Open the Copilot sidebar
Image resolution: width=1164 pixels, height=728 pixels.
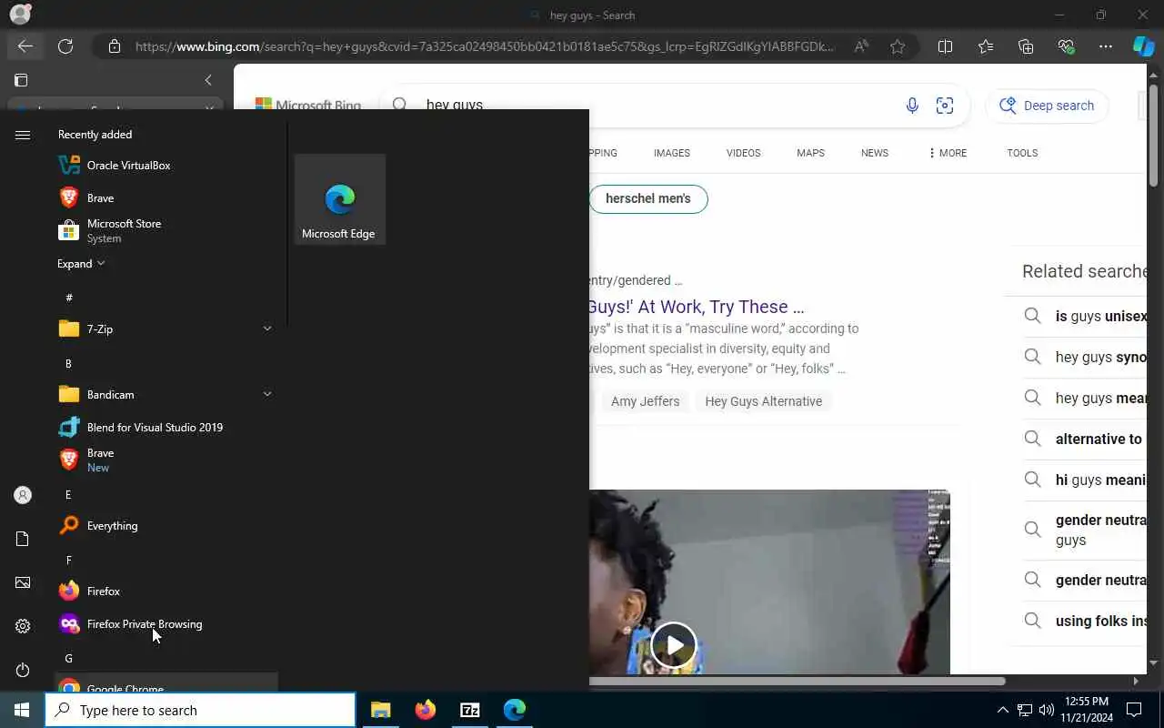coord(1143,46)
